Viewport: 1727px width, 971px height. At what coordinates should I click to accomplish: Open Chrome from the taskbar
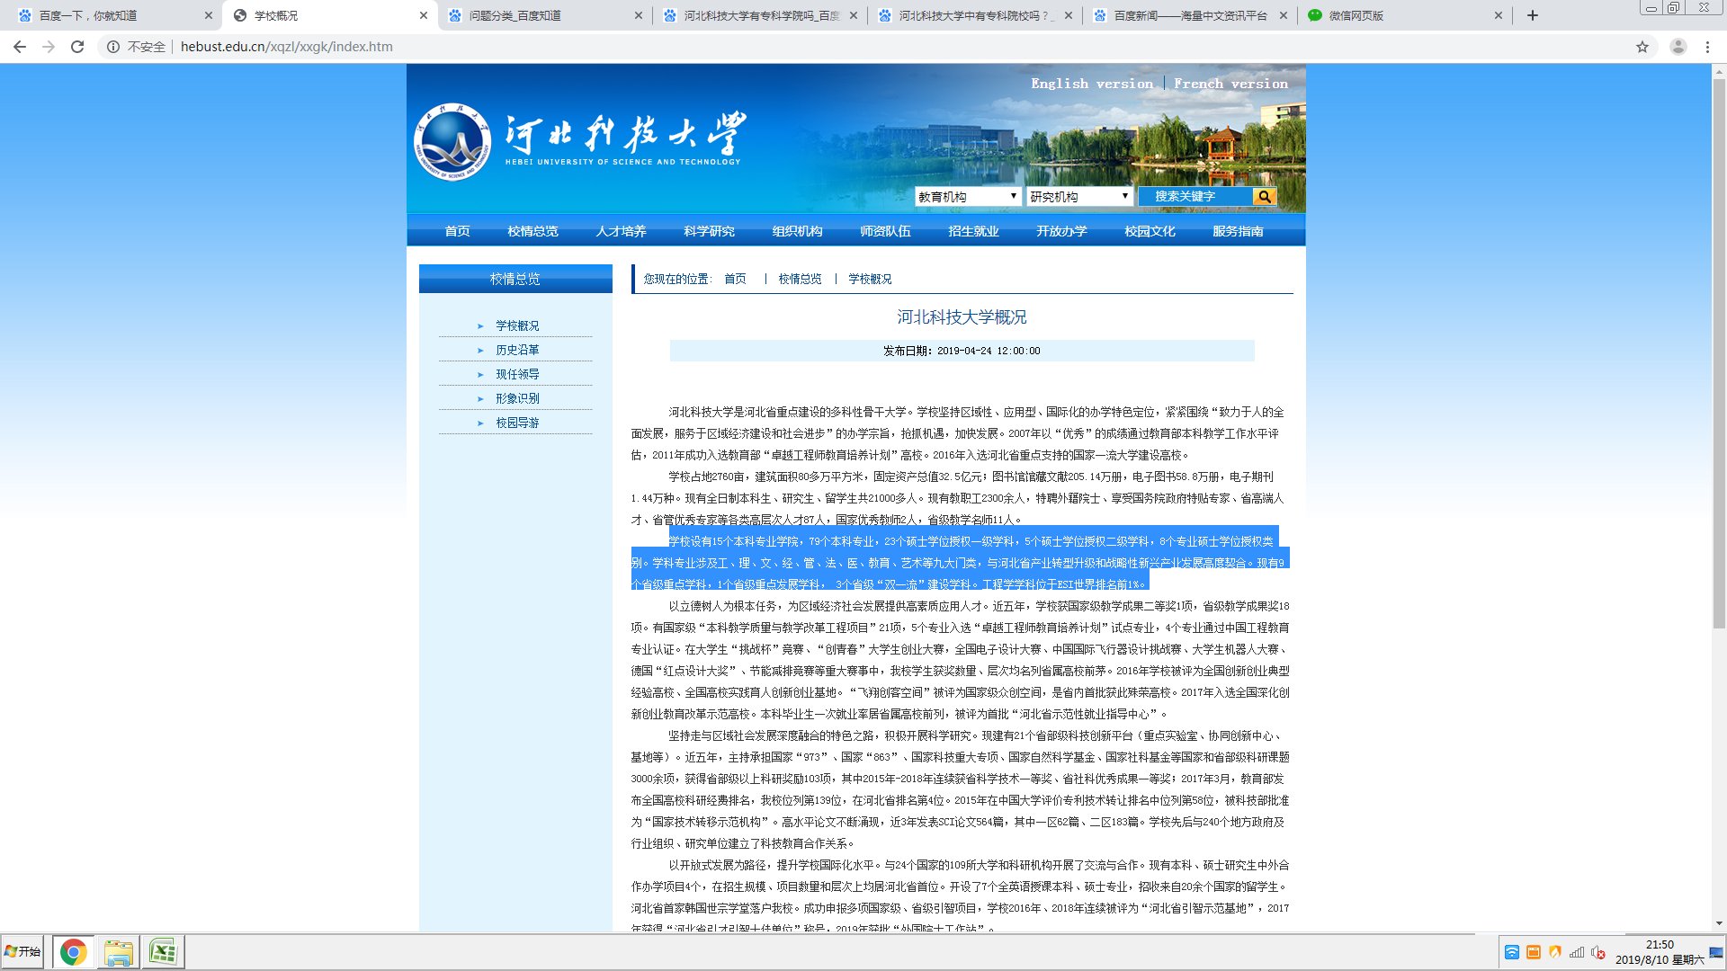(x=72, y=951)
